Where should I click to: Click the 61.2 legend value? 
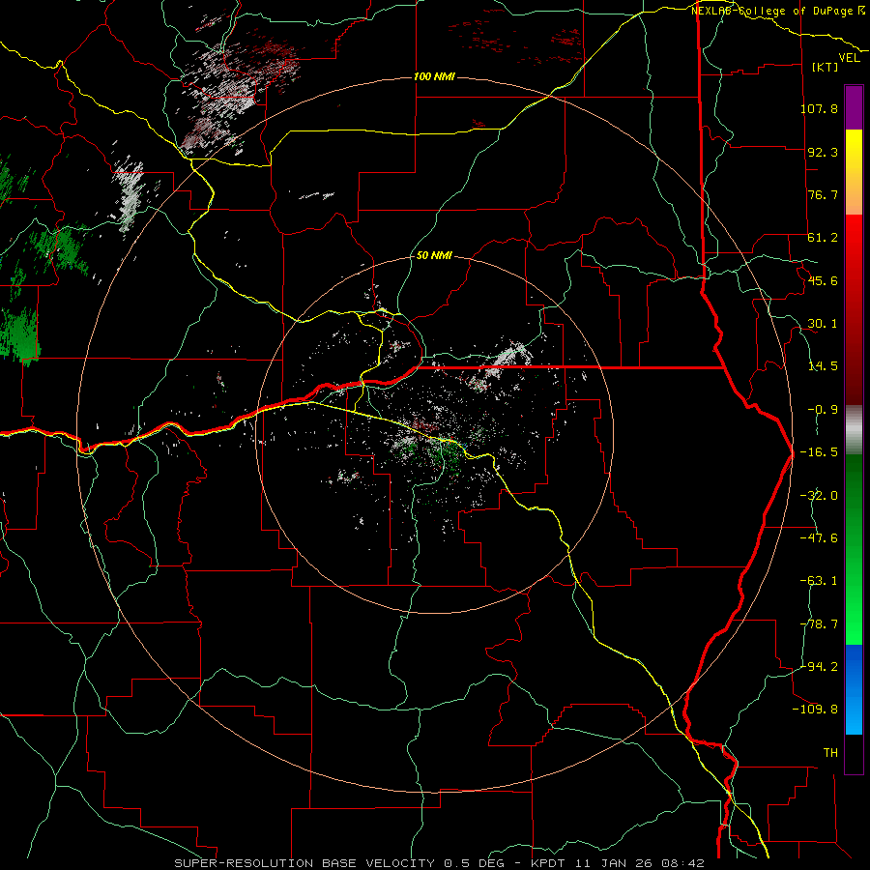point(823,238)
